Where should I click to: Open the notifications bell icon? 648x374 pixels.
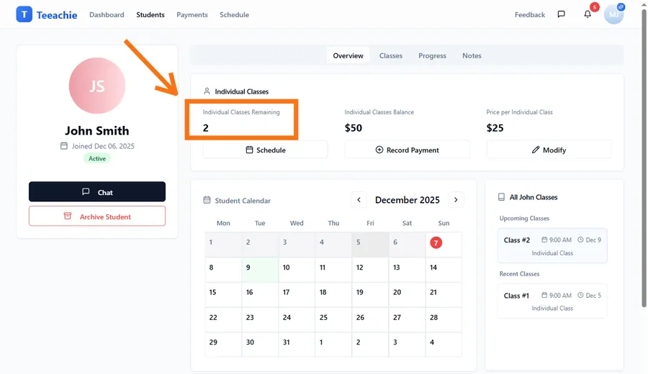coord(588,14)
